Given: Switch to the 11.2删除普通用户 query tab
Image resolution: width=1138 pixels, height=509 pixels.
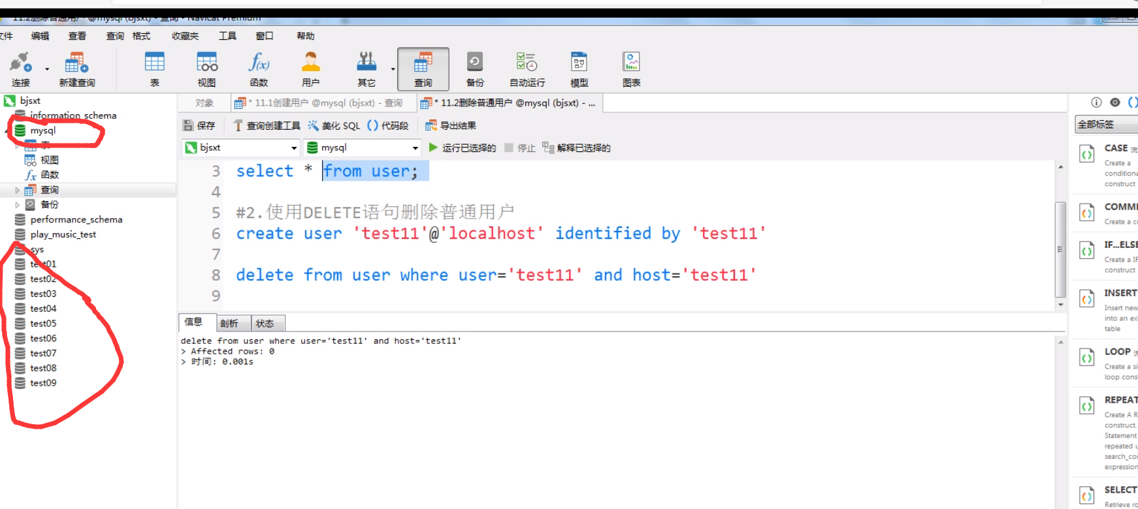Looking at the screenshot, I should [x=510, y=103].
